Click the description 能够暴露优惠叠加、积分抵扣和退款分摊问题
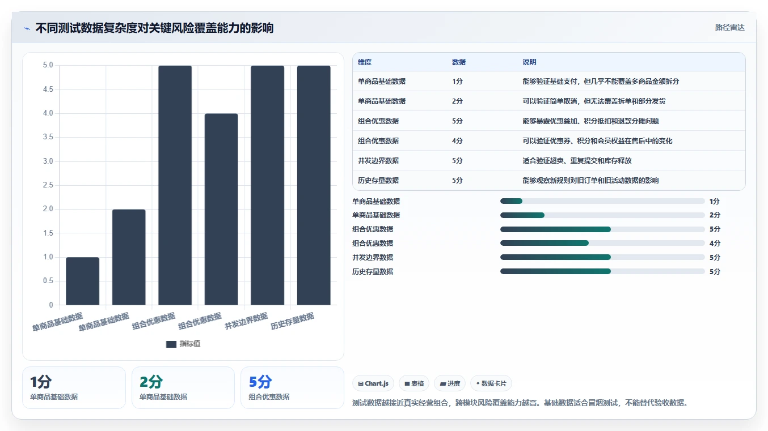Image resolution: width=768 pixels, height=431 pixels. click(590, 121)
